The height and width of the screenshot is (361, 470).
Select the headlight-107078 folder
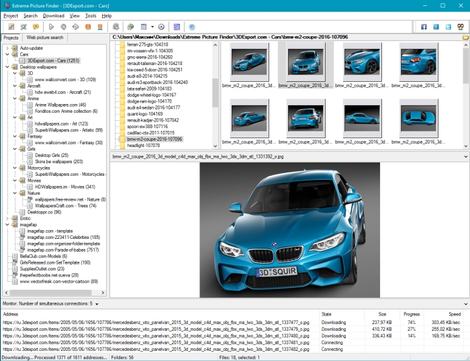click(143, 145)
